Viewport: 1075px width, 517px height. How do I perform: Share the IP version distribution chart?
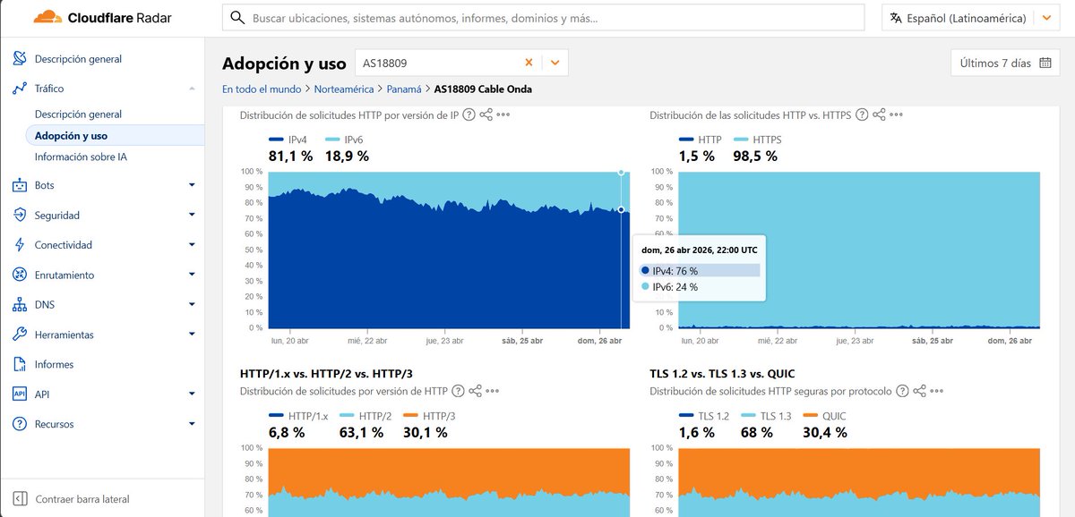coord(486,114)
